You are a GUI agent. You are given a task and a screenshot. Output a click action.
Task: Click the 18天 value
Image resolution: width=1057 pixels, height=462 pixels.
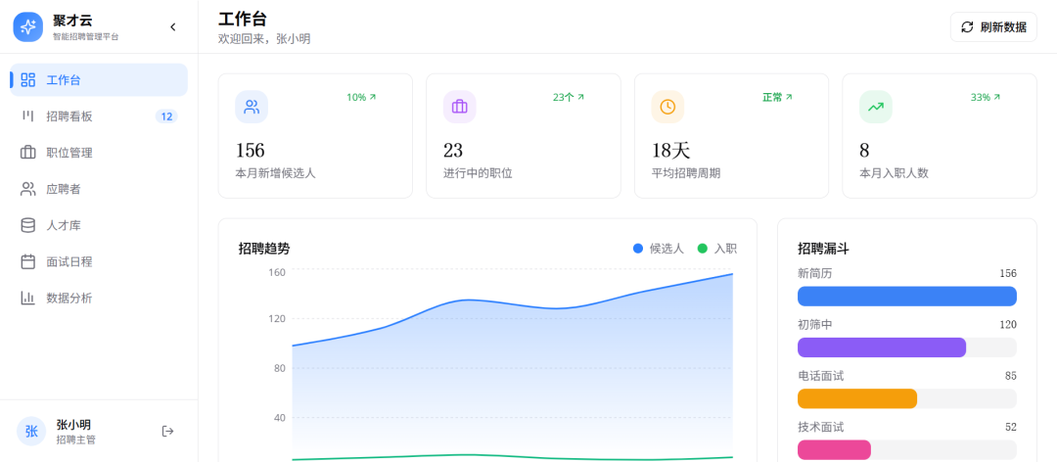click(670, 150)
